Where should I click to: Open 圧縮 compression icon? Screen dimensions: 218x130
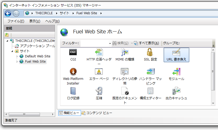pyautogui.click(x=99, y=91)
